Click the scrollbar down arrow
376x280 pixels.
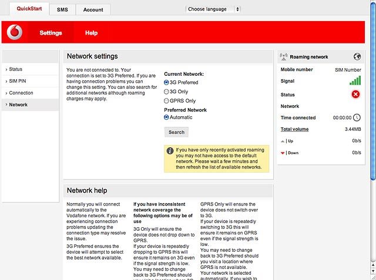coord(373,271)
